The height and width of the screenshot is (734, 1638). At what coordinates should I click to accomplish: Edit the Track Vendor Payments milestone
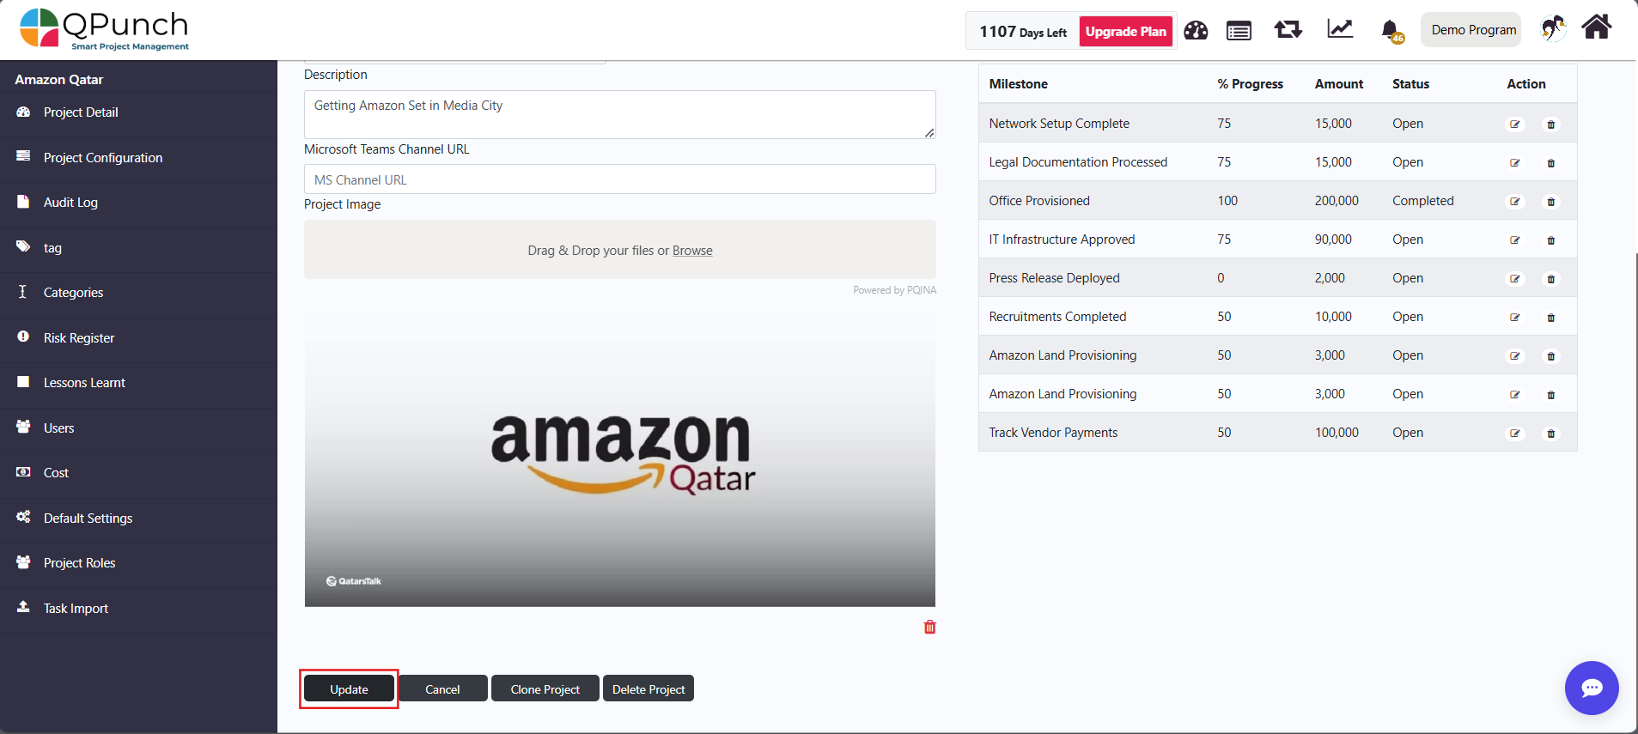1515,434
